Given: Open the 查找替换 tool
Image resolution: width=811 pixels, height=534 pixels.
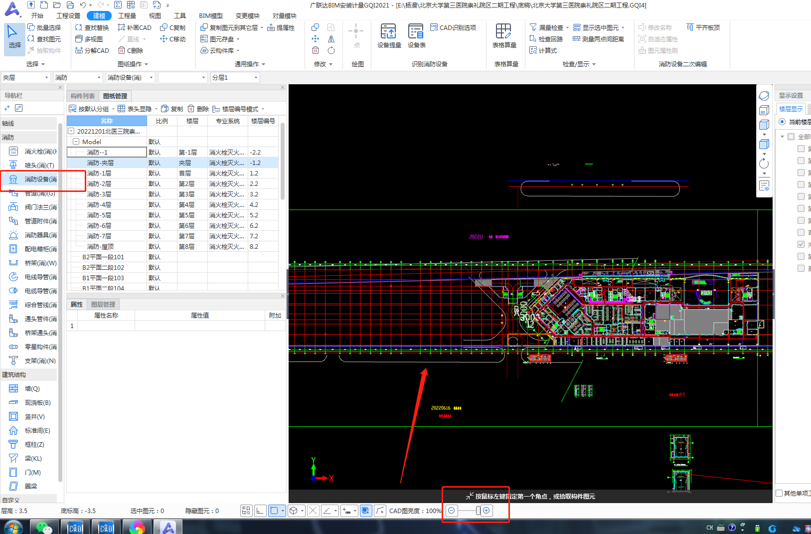Looking at the screenshot, I should (92, 27).
